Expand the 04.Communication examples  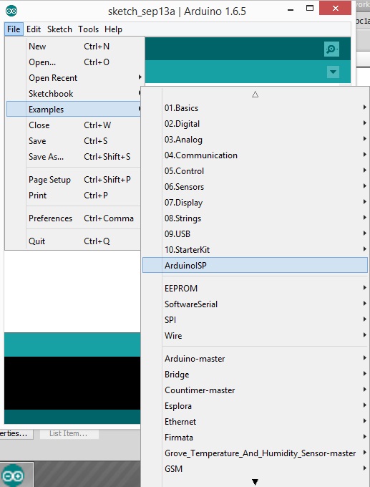point(255,155)
